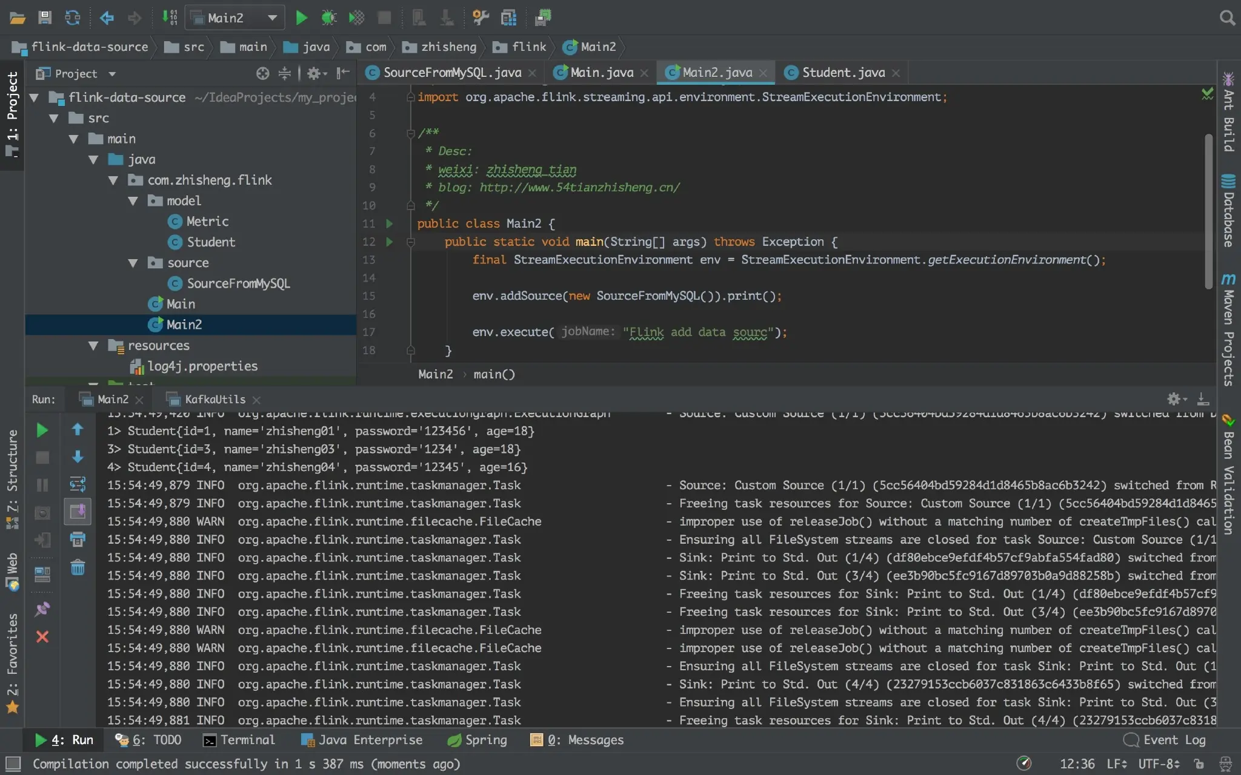Image resolution: width=1241 pixels, height=775 pixels.
Task: Click the Debug bug icon
Action: (328, 18)
